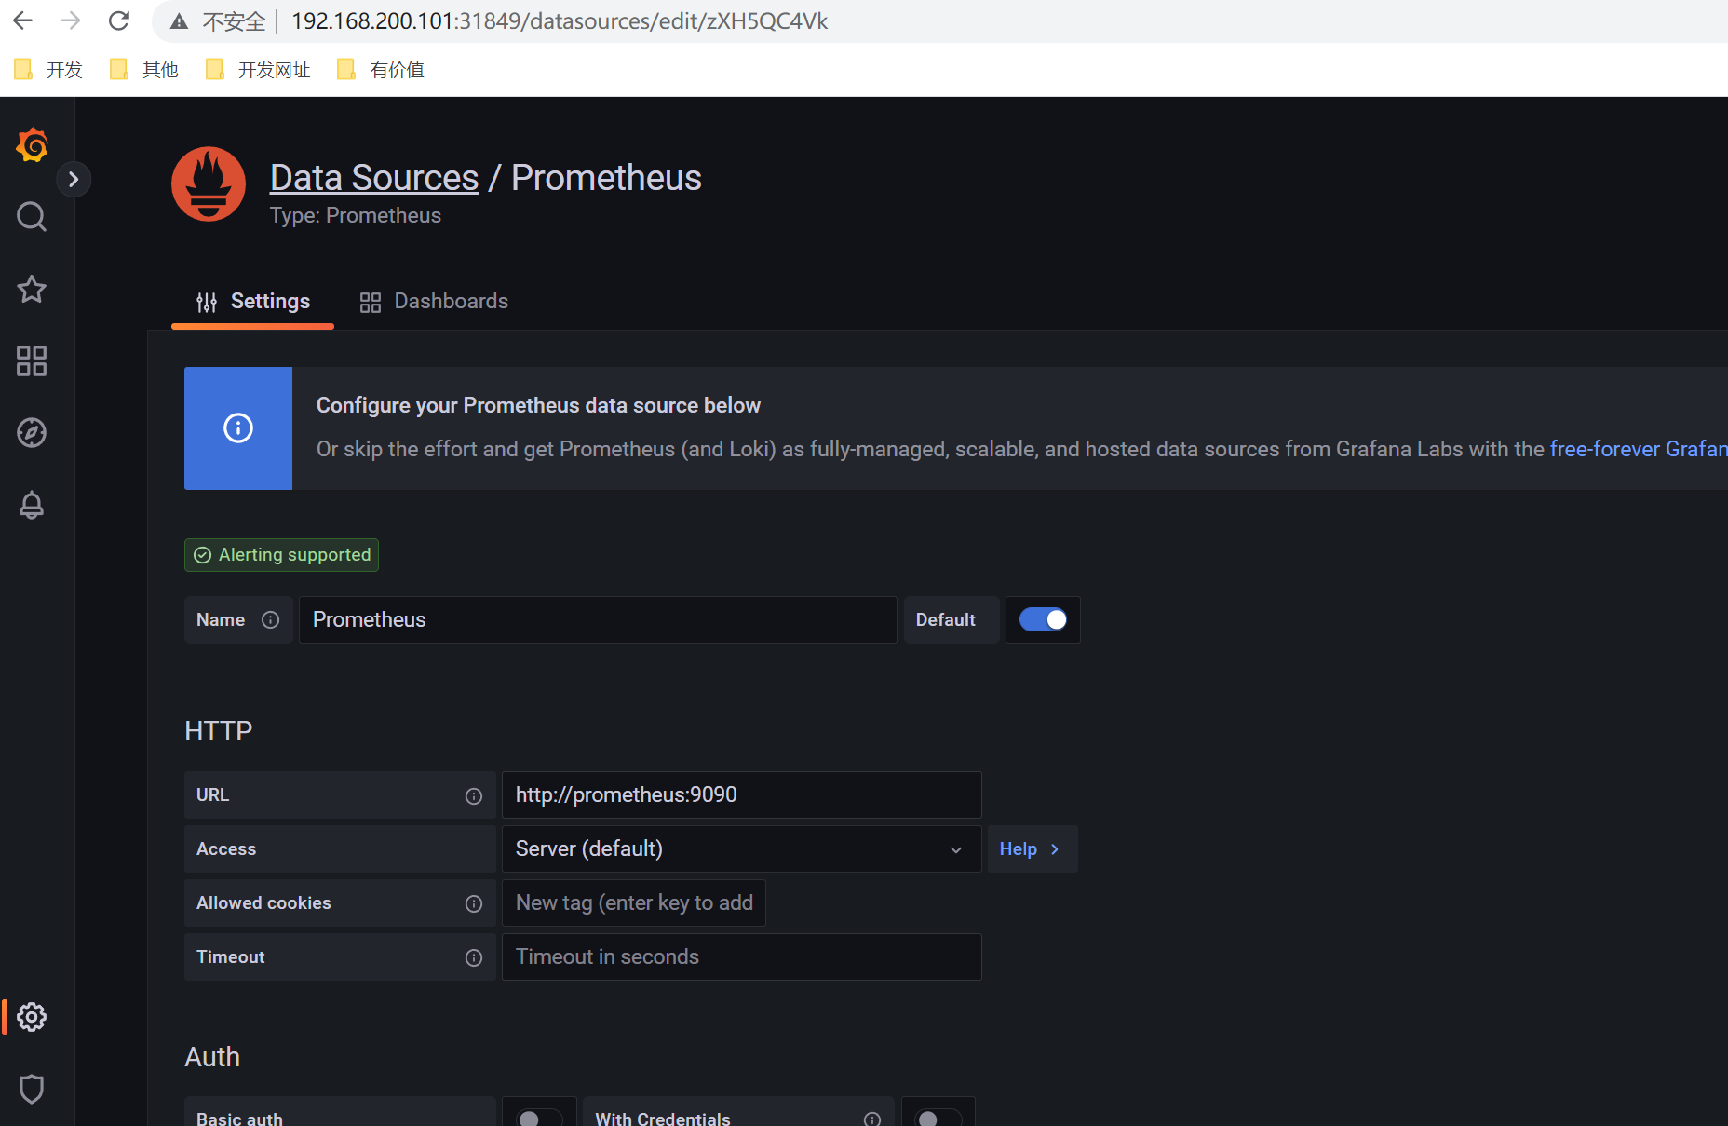Open the search magnifier in sidebar
Image resolution: width=1728 pixels, height=1126 pixels.
click(x=32, y=216)
